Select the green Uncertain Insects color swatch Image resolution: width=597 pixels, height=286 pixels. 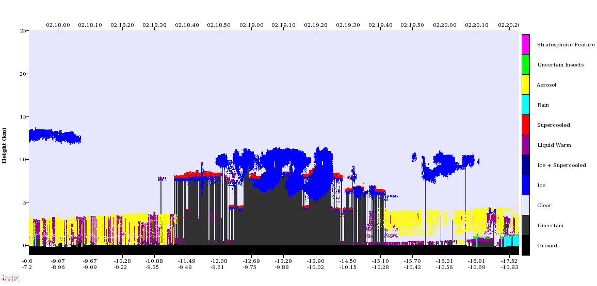525,64
